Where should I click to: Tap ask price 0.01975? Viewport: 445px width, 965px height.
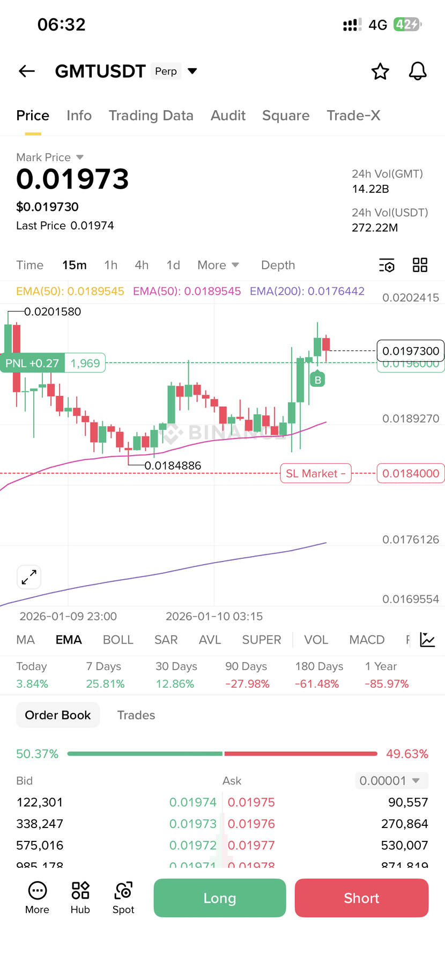[x=251, y=802]
